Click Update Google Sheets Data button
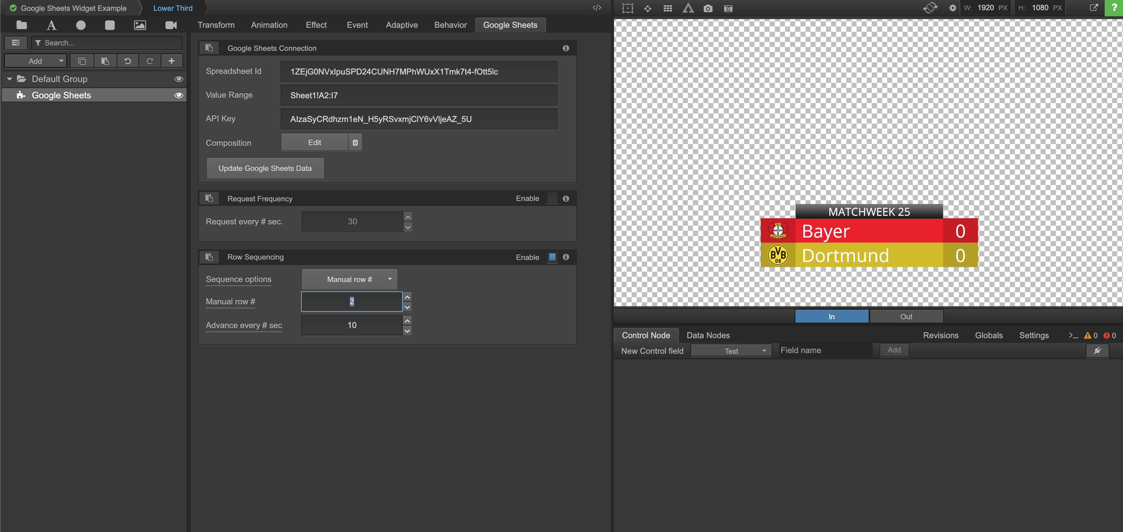1123x532 pixels. click(x=265, y=168)
